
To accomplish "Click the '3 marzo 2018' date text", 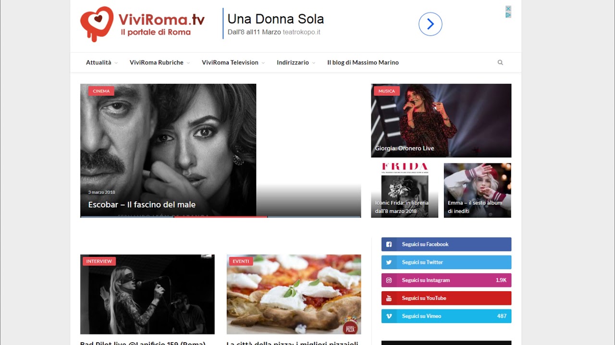I will (102, 192).
